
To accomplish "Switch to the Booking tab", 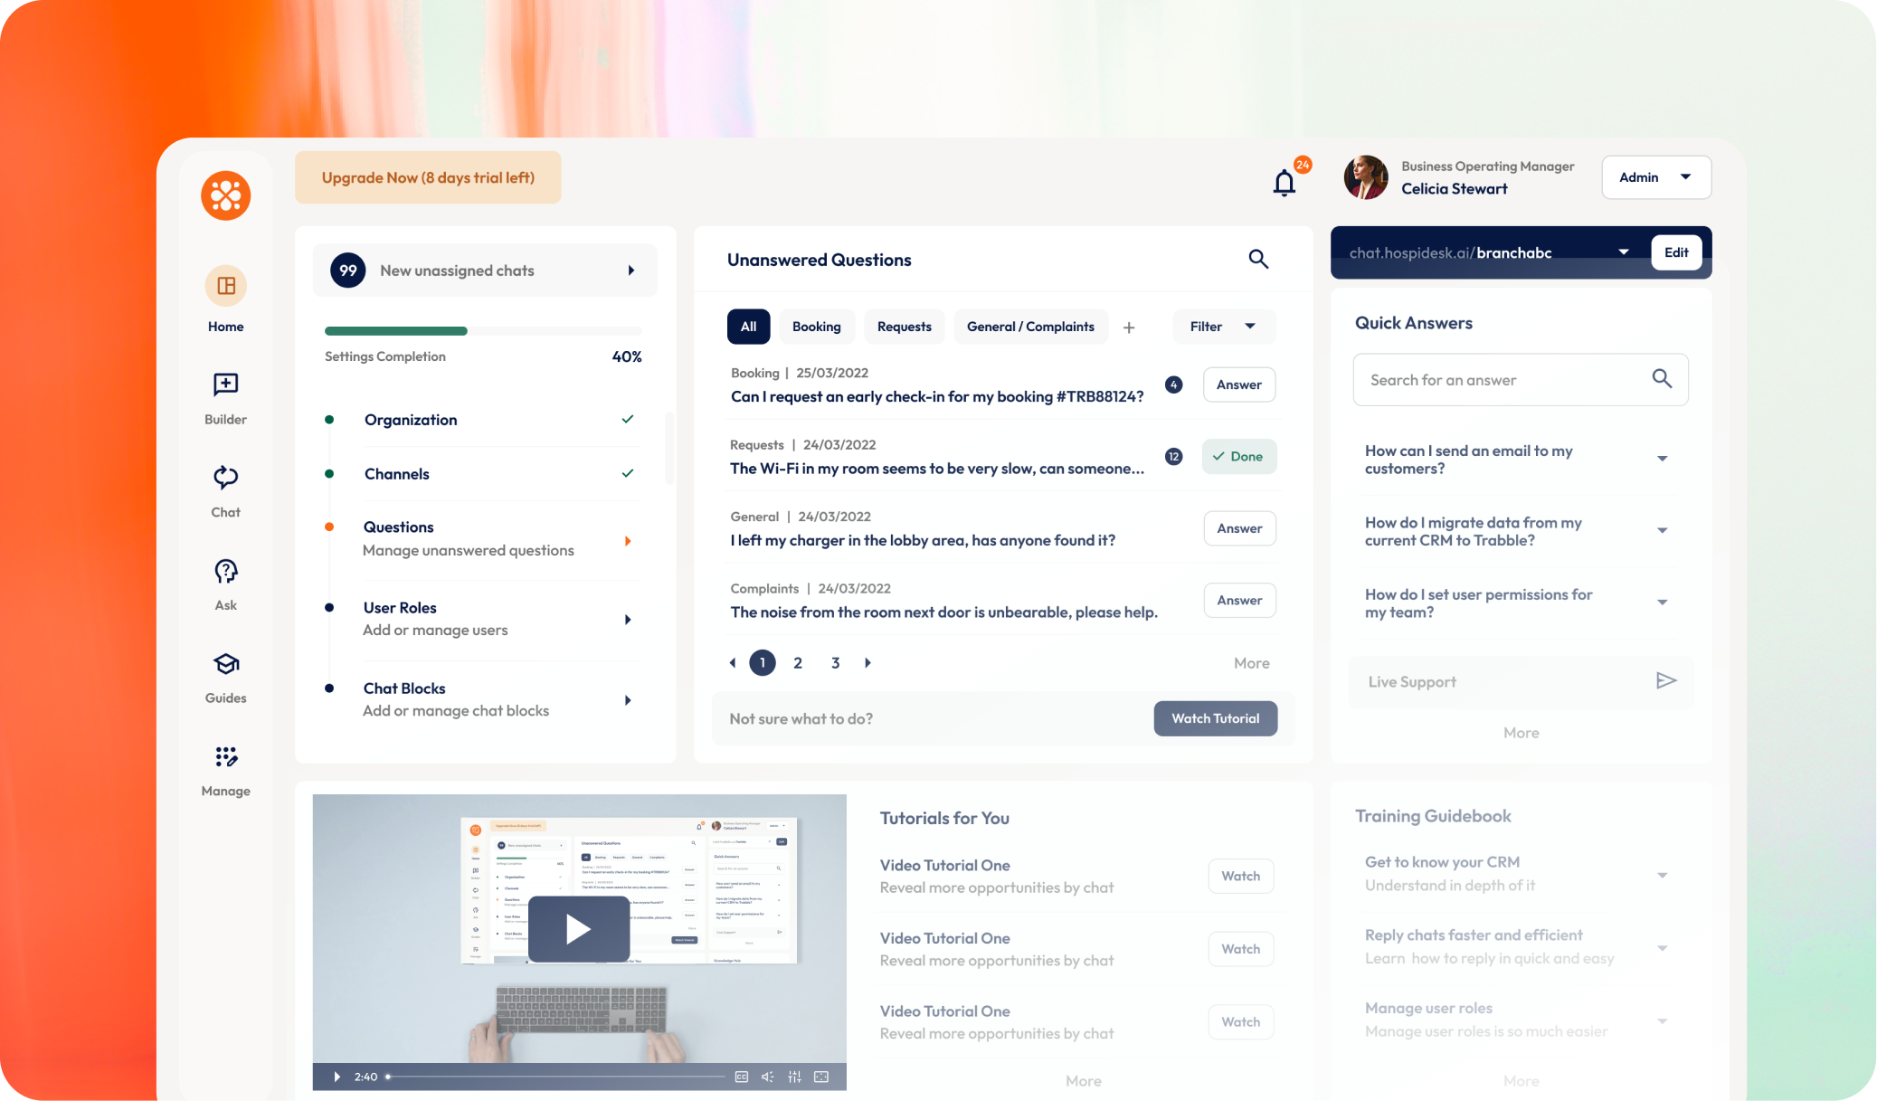I will click(x=816, y=327).
